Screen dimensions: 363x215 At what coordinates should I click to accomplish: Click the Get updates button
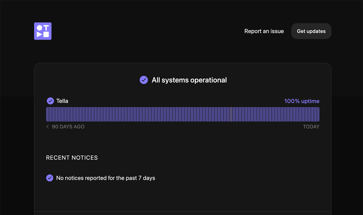[x=311, y=31]
